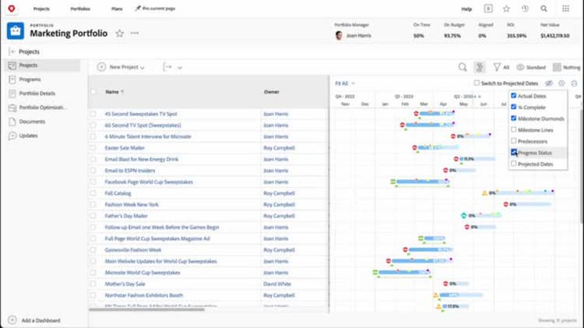The width and height of the screenshot is (584, 328).
Task: Click the back arrow next to Projects
Action: click(12, 51)
